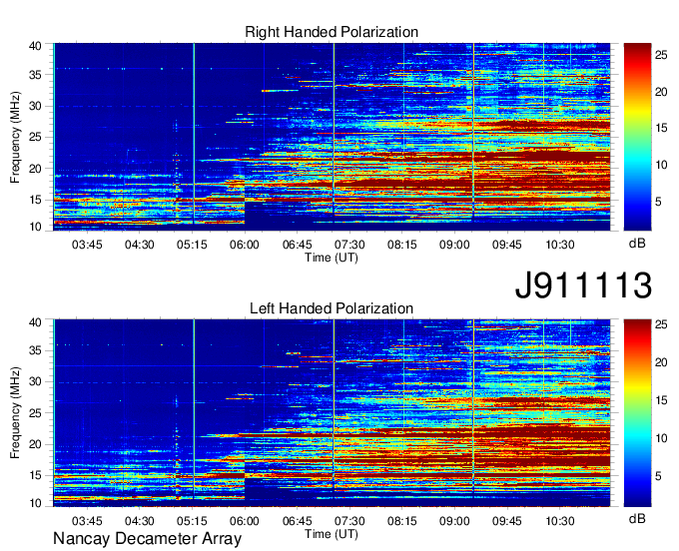The width and height of the screenshot is (679, 551).
Task: Click the lower plot 'Time (UT)' axis label
Action: click(332, 534)
